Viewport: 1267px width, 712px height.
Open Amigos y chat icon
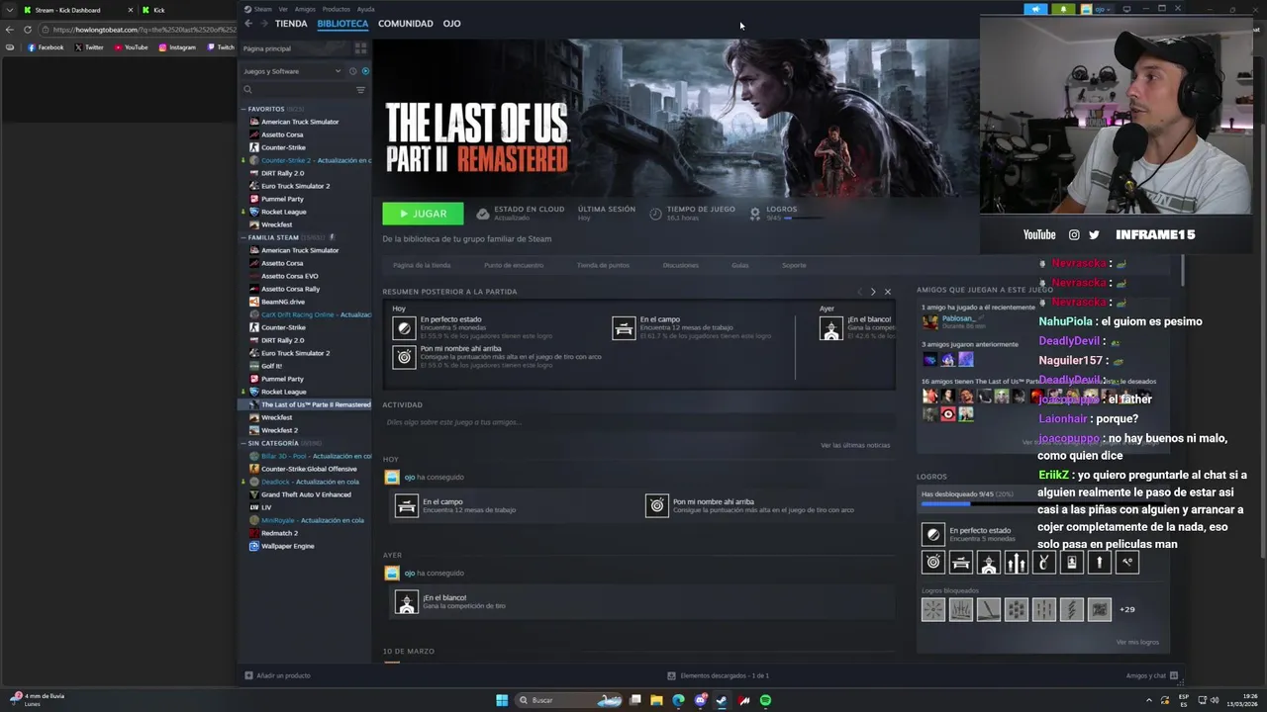[x=1174, y=675]
